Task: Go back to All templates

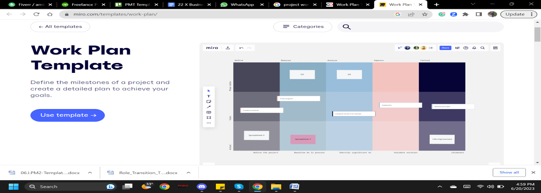Action: tap(60, 27)
